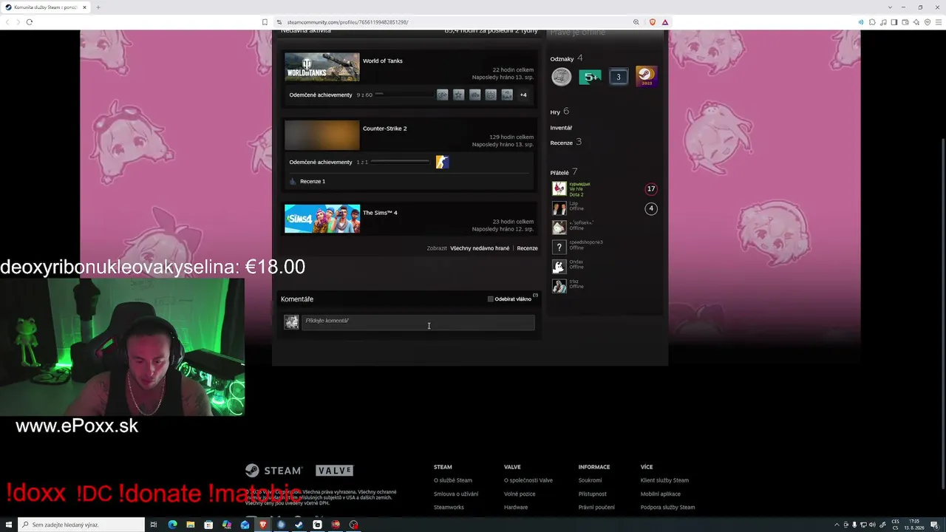
Task: Open the O službě Steam footer link
Action: tap(453, 480)
